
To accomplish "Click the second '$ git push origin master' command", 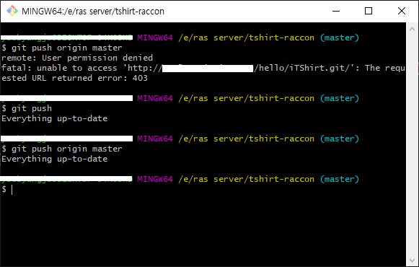I will tap(62, 149).
